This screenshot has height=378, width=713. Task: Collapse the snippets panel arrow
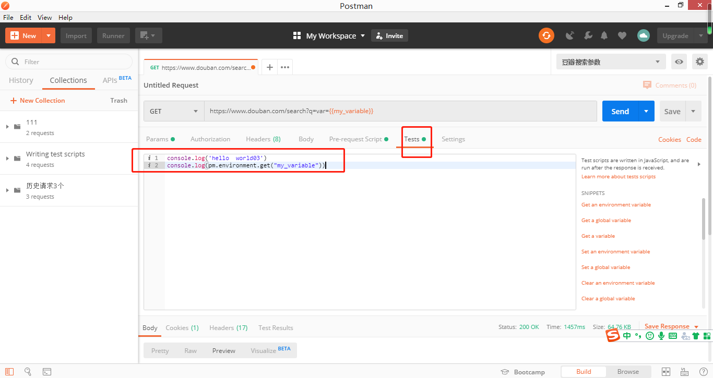(699, 164)
